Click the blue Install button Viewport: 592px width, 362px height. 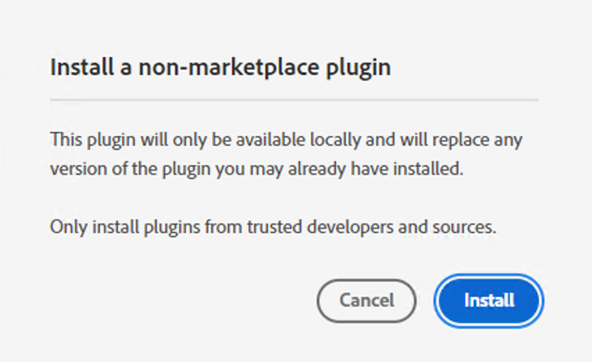point(489,300)
